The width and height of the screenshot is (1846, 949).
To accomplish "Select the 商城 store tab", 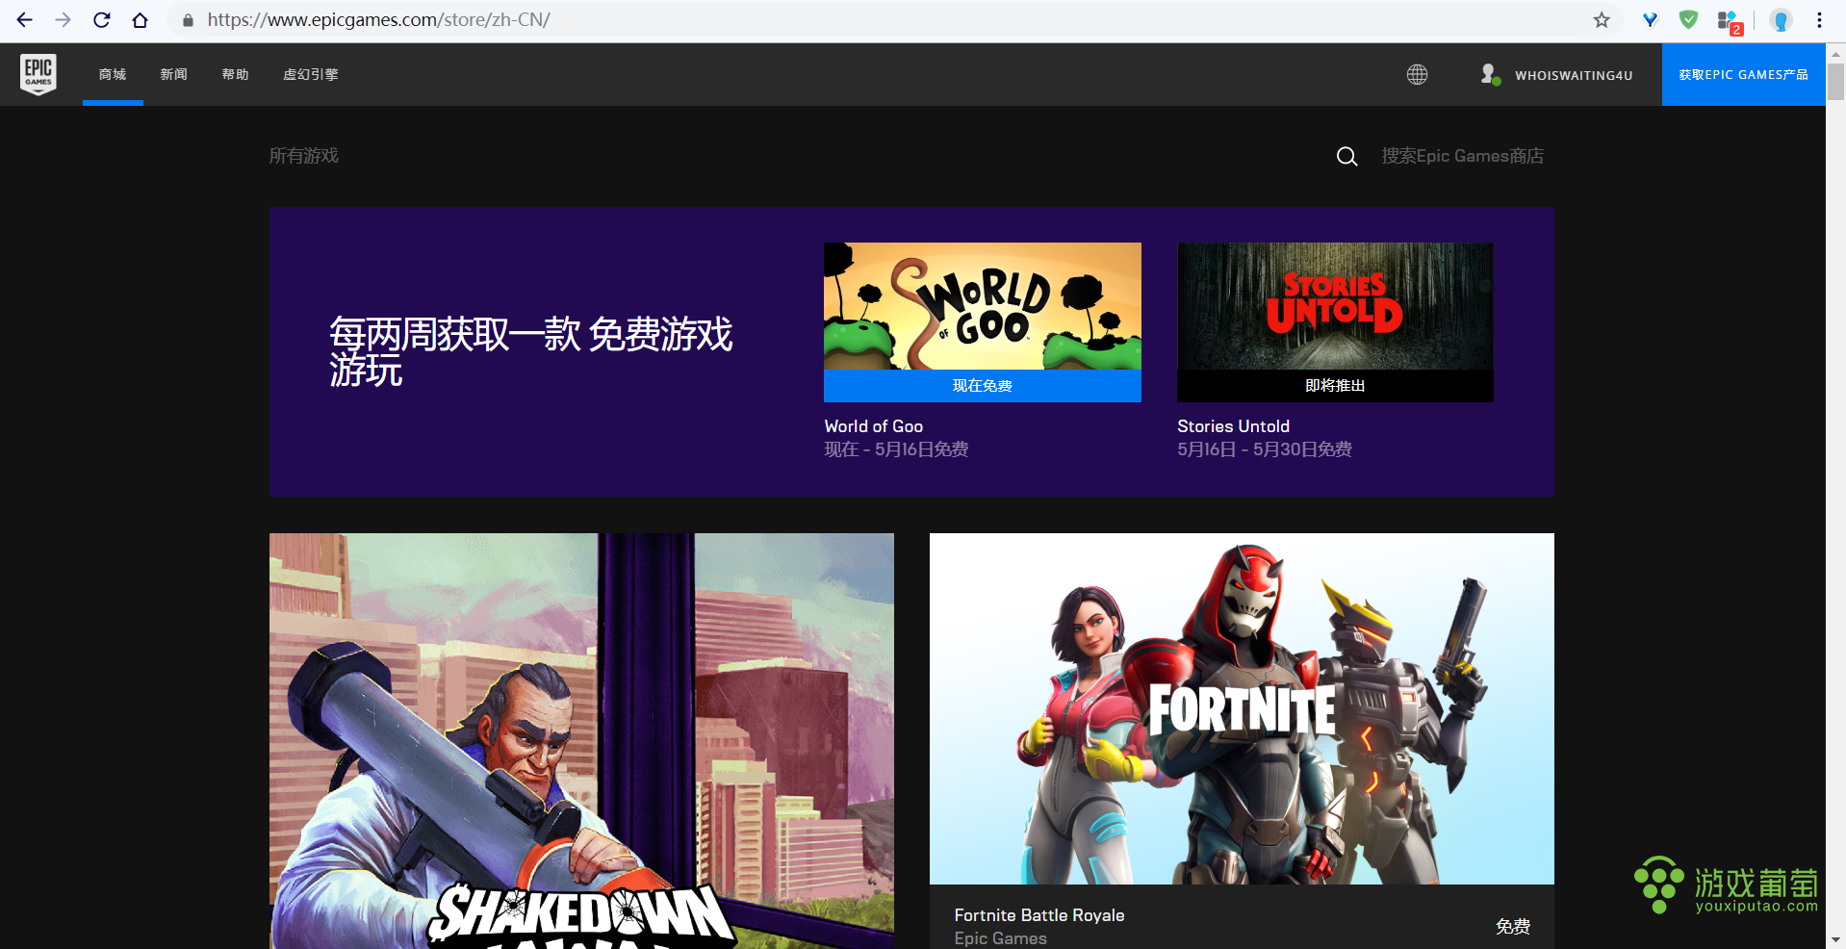I will (x=113, y=74).
